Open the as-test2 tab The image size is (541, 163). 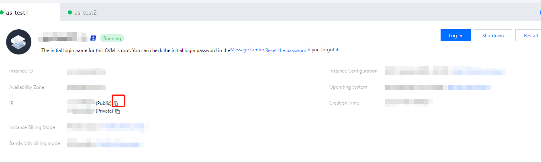(x=85, y=13)
